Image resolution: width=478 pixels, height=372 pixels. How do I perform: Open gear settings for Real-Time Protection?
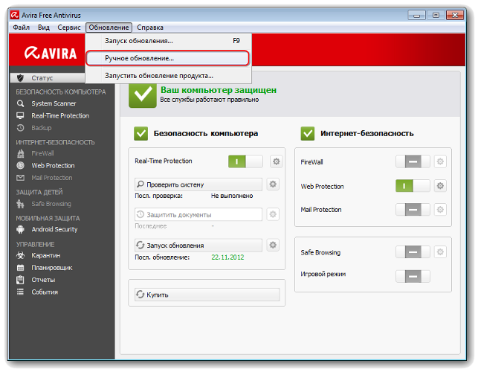coord(276,161)
